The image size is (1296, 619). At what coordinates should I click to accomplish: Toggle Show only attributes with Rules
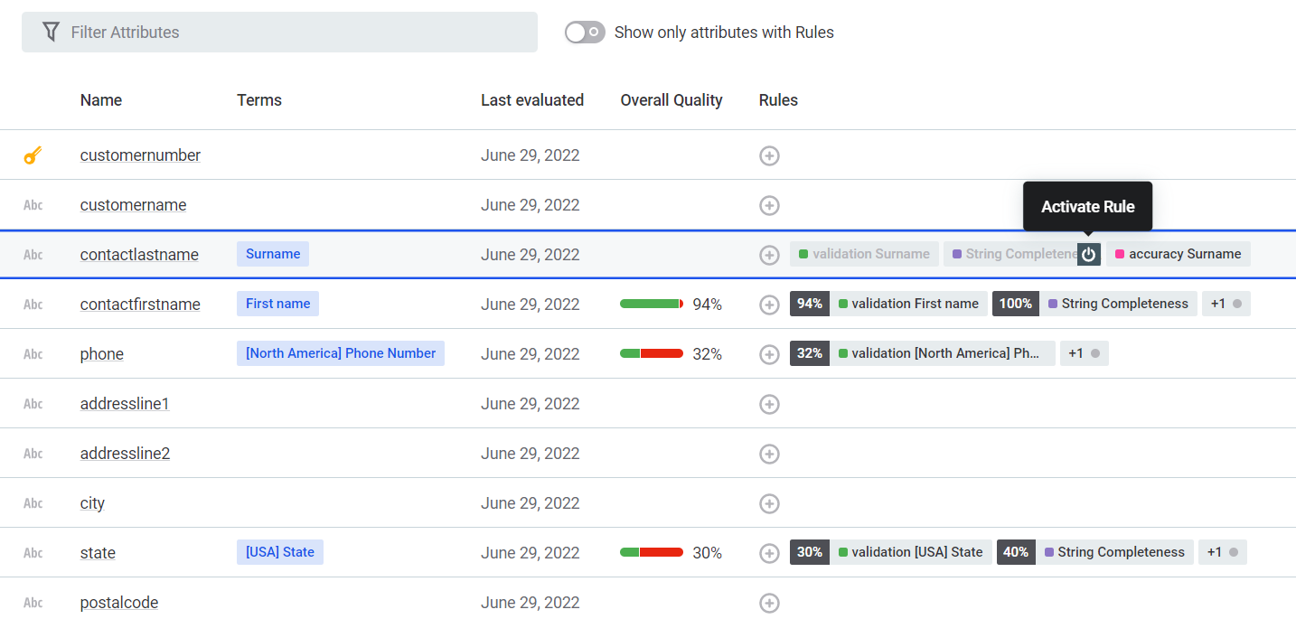pyautogui.click(x=585, y=33)
